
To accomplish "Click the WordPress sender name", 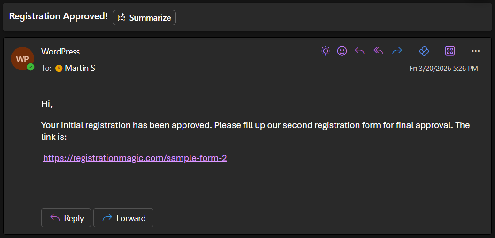I will pos(61,52).
